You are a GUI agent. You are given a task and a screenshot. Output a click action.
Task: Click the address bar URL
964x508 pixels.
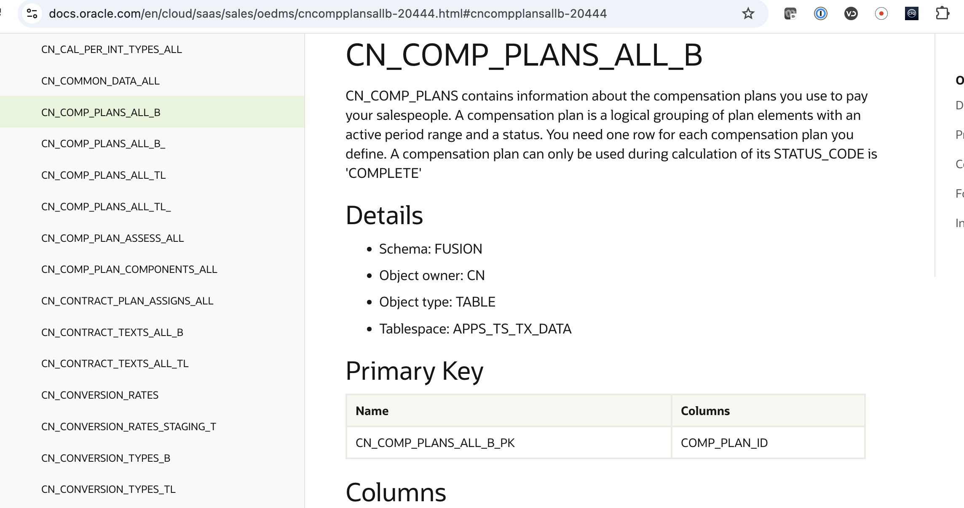click(328, 13)
